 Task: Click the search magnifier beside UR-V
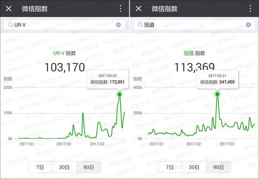tap(10, 25)
